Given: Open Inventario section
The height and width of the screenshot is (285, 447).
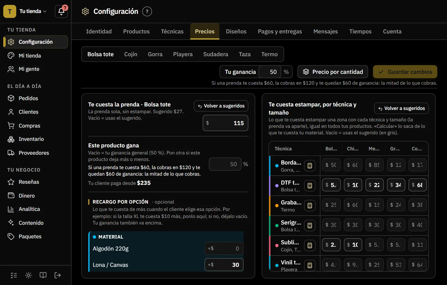Looking at the screenshot, I should tap(35, 139).
